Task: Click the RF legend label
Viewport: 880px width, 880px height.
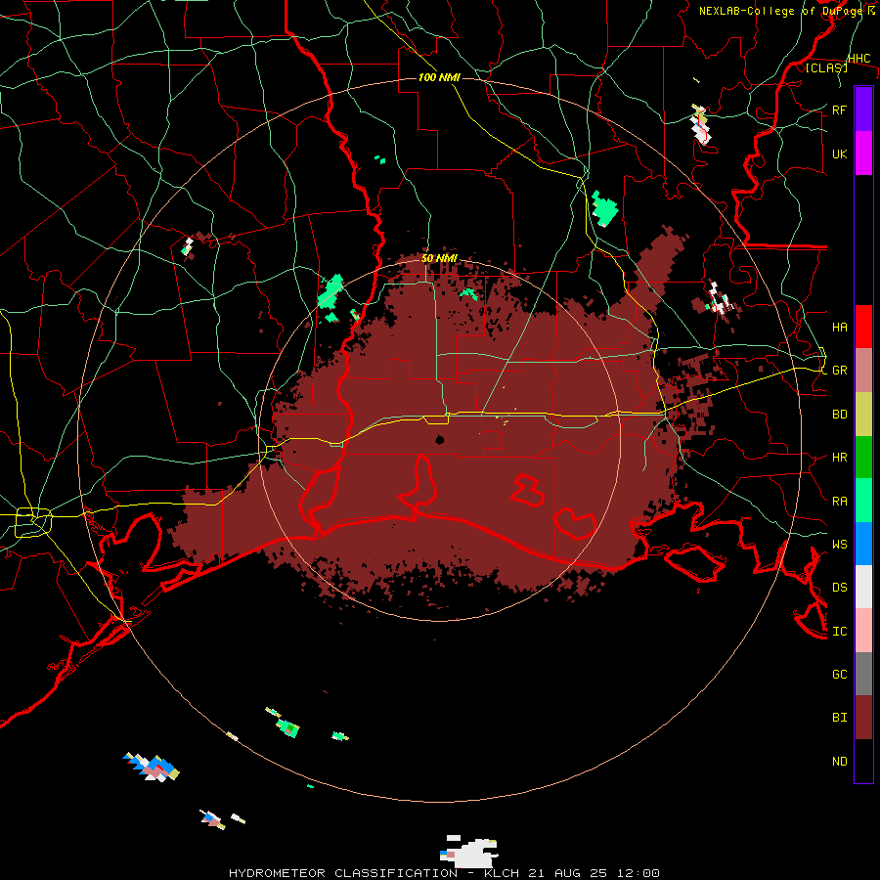Action: 839,110
